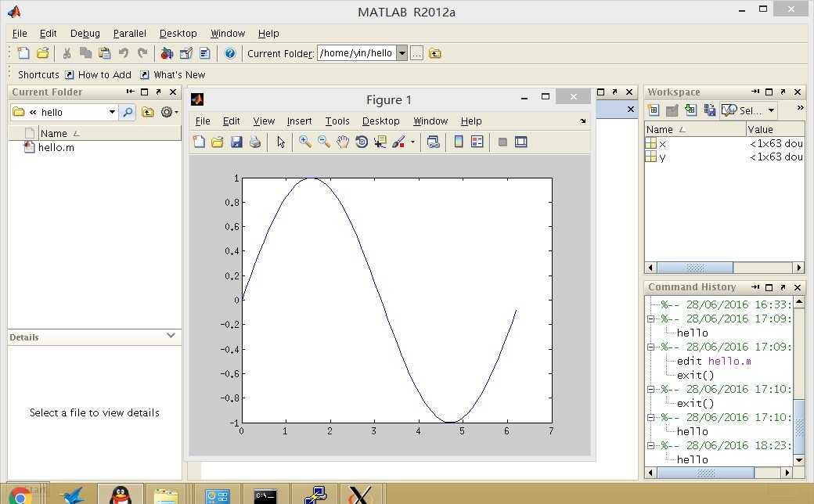814x504 pixels.
Task: Click Open File icon in MATLAB toolbar
Action: pos(42,53)
